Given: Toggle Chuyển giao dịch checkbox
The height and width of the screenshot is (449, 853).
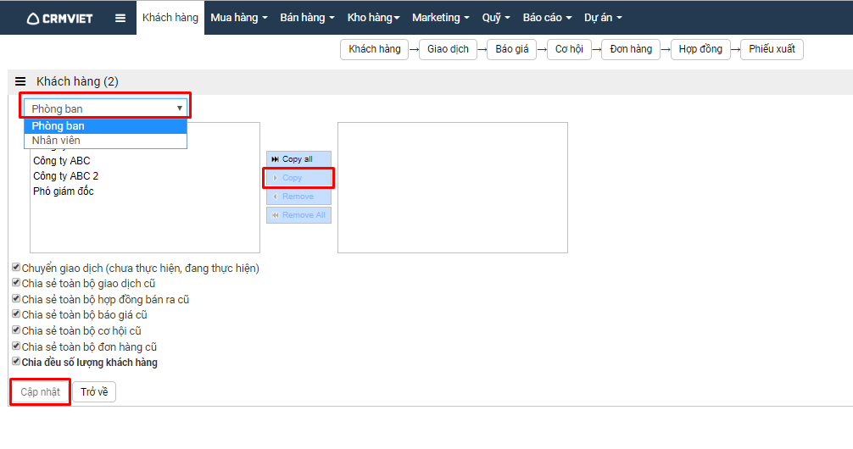Looking at the screenshot, I should point(16,268).
